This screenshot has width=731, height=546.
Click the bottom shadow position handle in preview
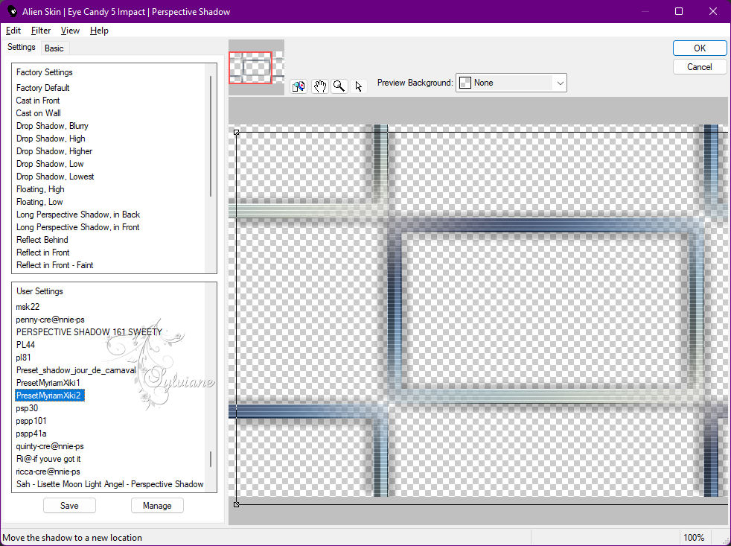click(237, 504)
